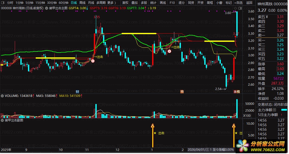Click the GSPT4: 3.00 indicator value
This screenshot has height=154, width=289.
coord(77,8)
